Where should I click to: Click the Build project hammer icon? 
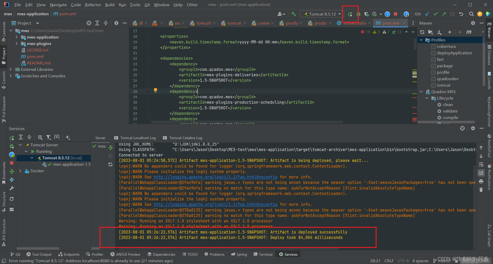293,14
